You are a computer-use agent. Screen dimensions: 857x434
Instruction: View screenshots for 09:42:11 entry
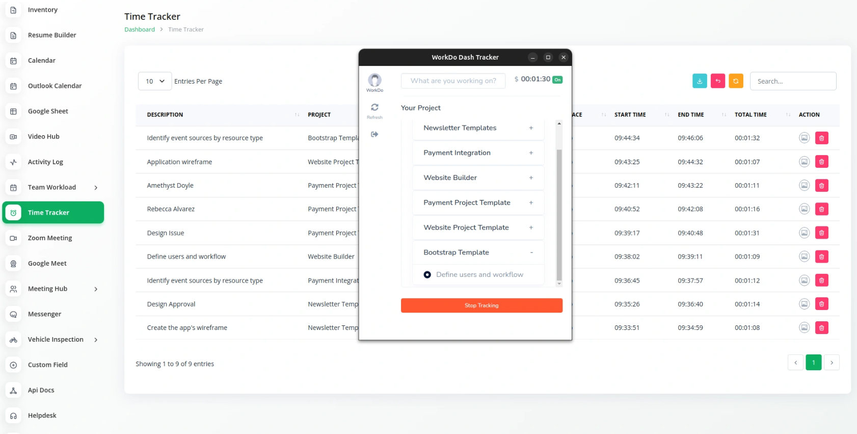[804, 185]
